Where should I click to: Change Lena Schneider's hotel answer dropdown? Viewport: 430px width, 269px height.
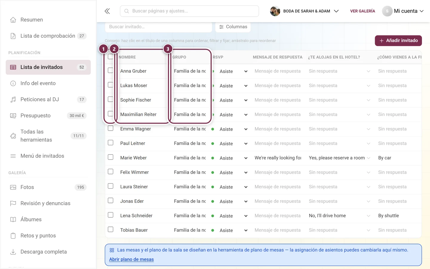pyautogui.click(x=340, y=216)
